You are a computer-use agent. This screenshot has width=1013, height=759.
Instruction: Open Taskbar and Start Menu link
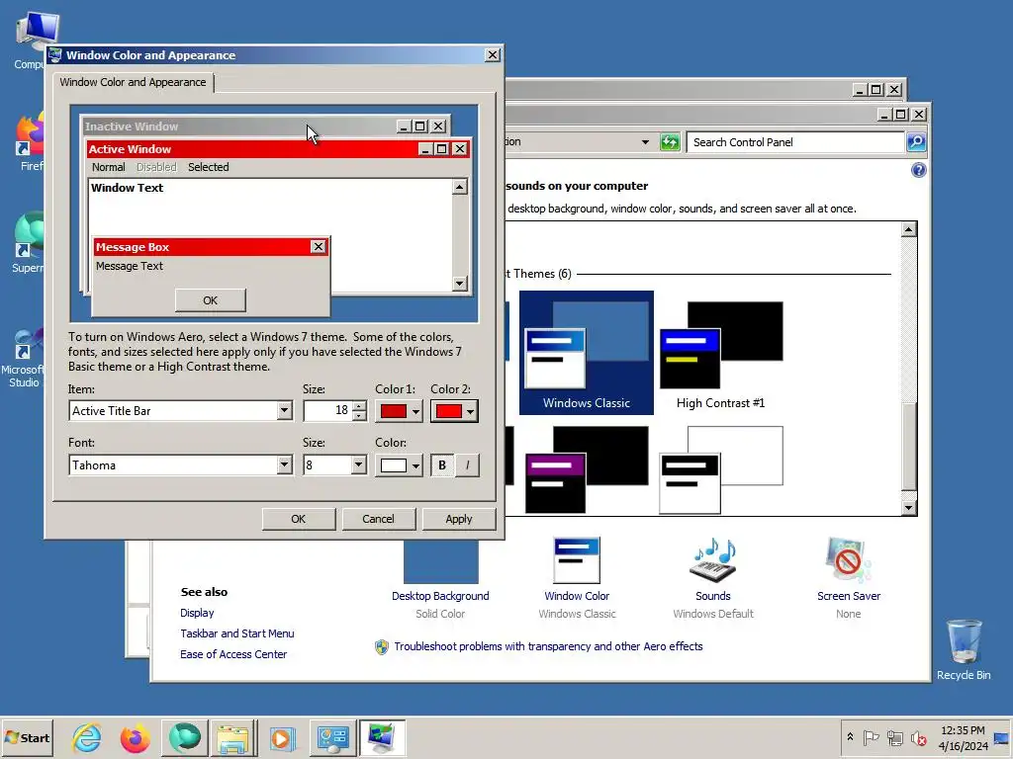[237, 633]
